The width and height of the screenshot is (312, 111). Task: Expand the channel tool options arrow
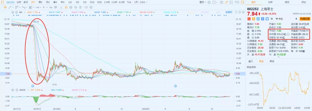coord(20,7)
